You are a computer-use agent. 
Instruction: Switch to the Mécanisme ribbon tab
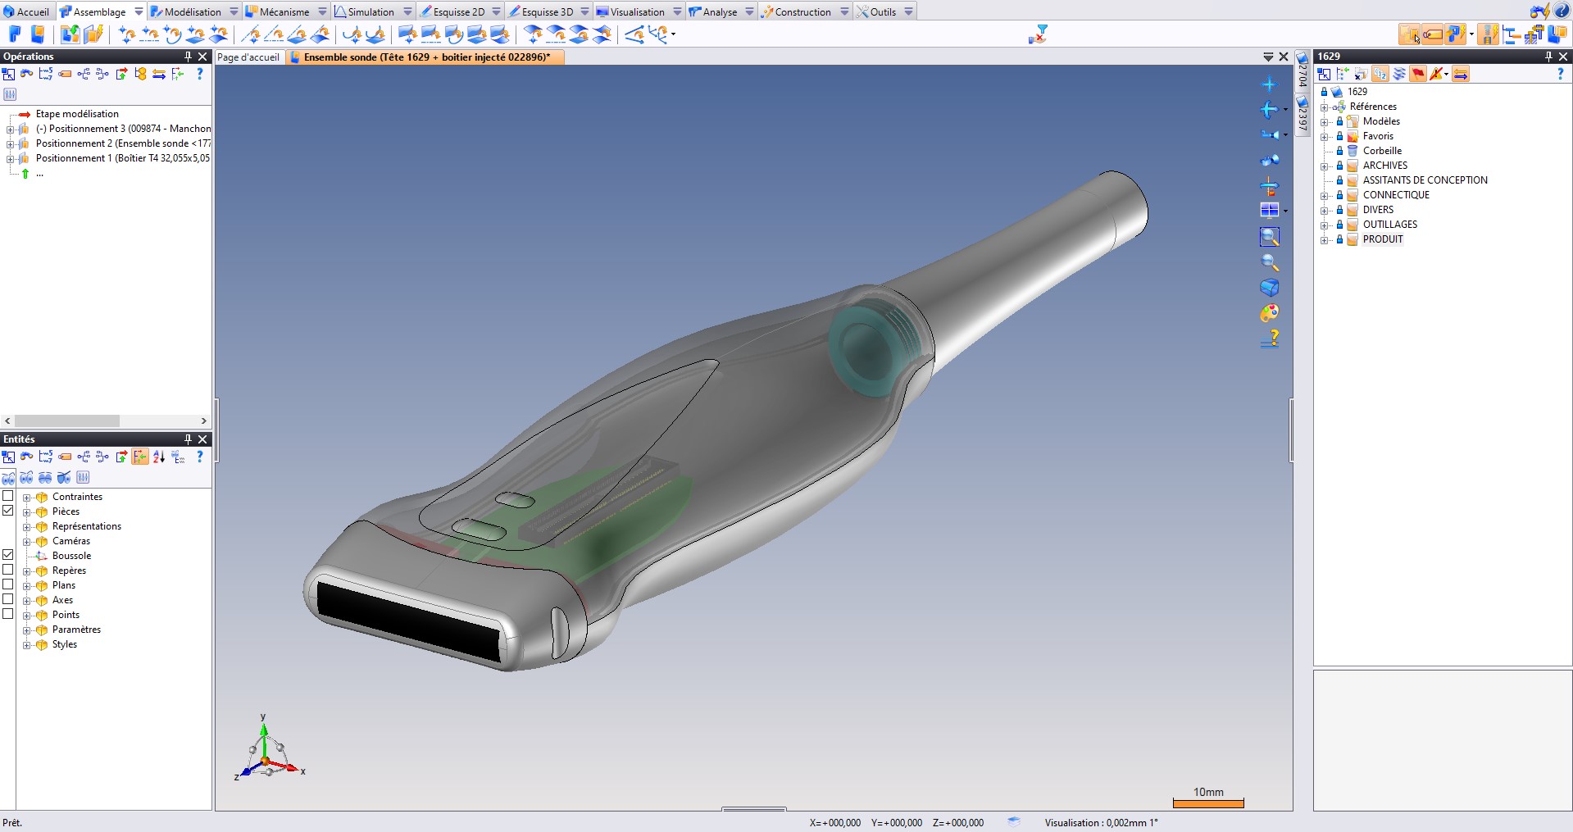[x=283, y=11]
